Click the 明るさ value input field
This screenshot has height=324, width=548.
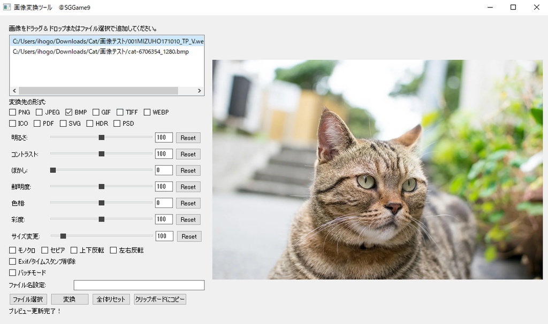pos(164,137)
